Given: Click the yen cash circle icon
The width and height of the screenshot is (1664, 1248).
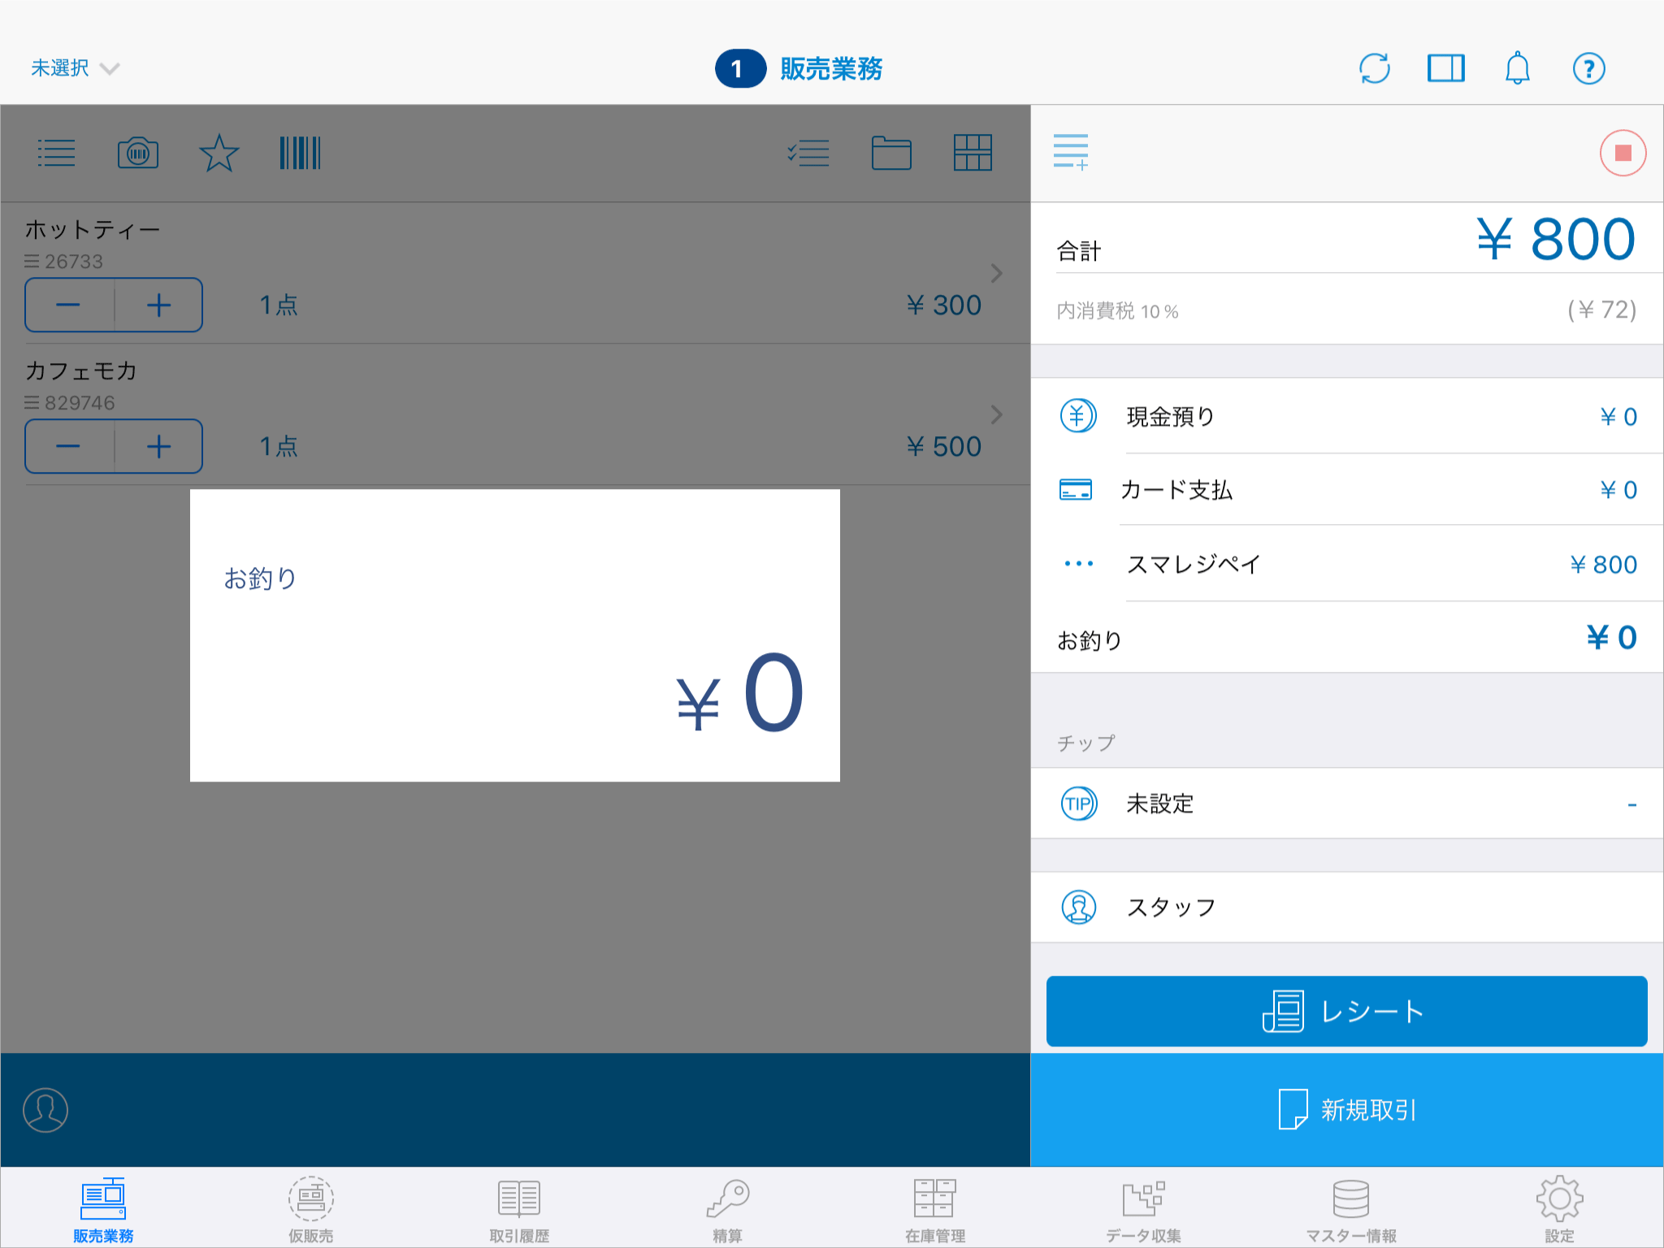Looking at the screenshot, I should (x=1078, y=416).
